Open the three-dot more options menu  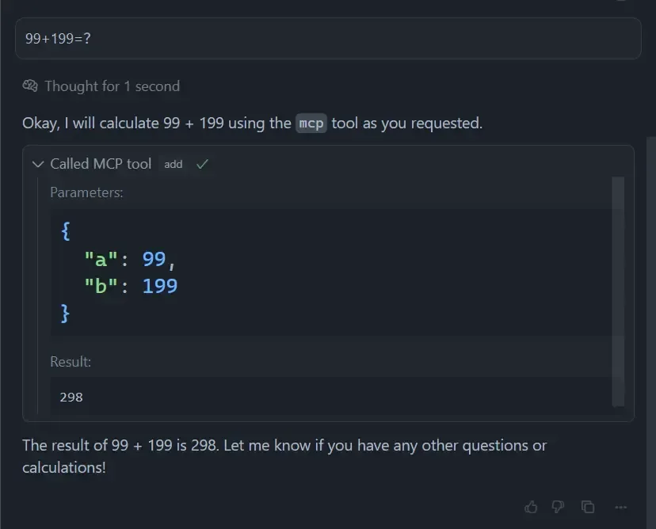tap(620, 507)
